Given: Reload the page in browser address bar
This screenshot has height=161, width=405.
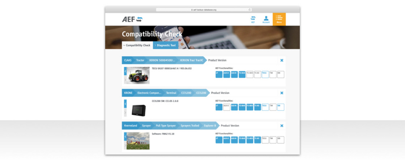Looking at the screenshot, I should tap(250, 10).
